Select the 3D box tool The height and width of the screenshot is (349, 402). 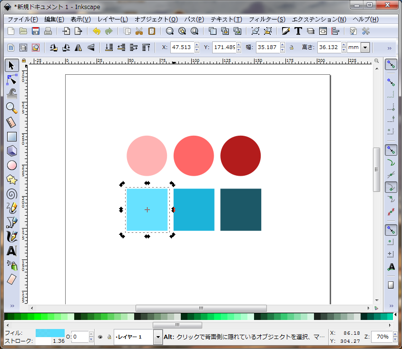pos(11,151)
